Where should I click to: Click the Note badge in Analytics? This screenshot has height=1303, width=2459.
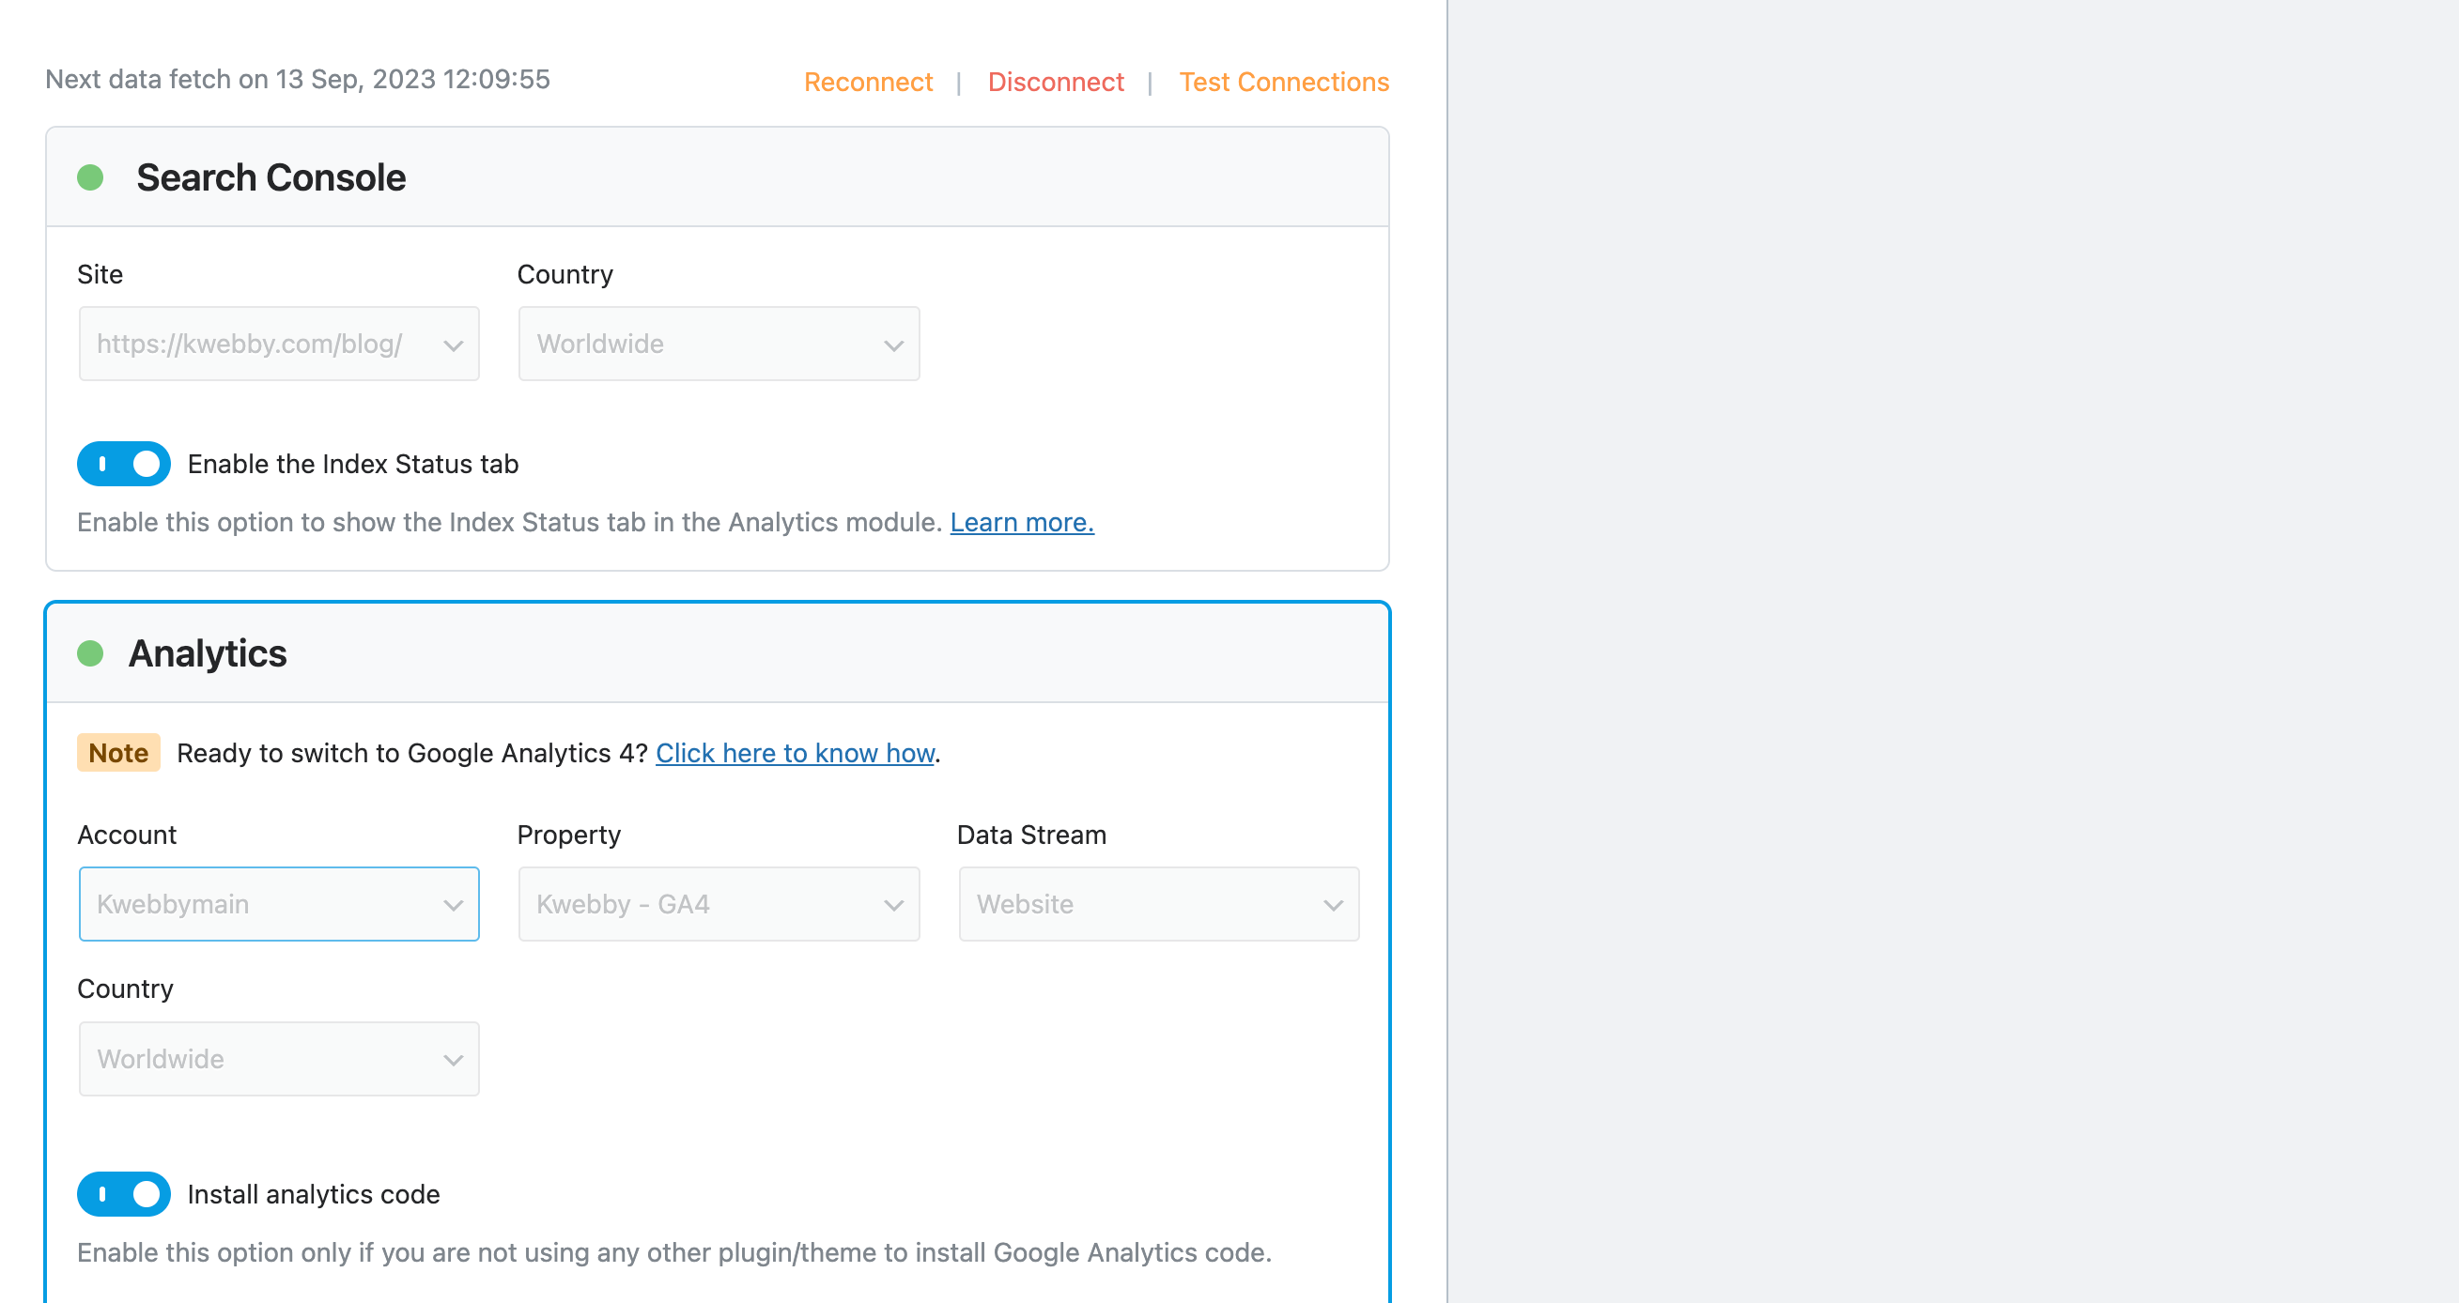pyautogui.click(x=118, y=753)
